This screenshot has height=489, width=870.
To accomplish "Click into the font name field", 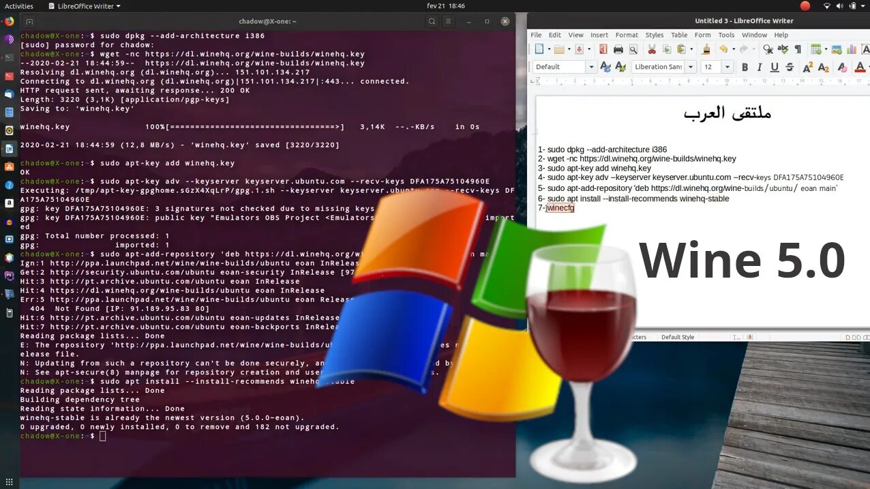I will click(x=657, y=67).
